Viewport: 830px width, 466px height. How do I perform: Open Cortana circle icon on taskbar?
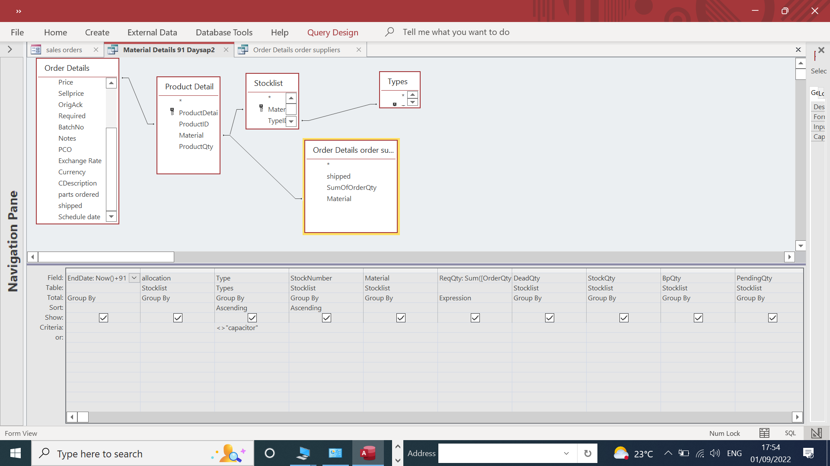coord(270,453)
